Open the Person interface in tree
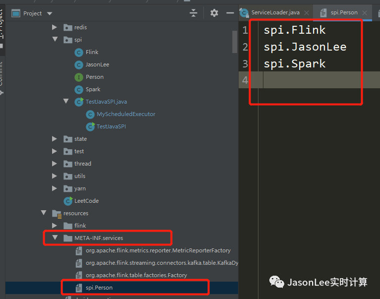Screen dimensions: 380x299 (95, 77)
